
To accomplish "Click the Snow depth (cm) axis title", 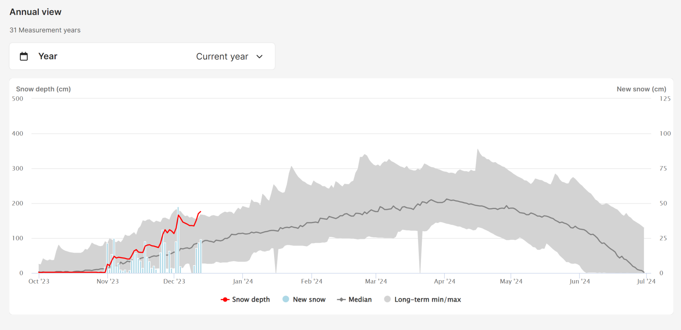I will coord(43,89).
